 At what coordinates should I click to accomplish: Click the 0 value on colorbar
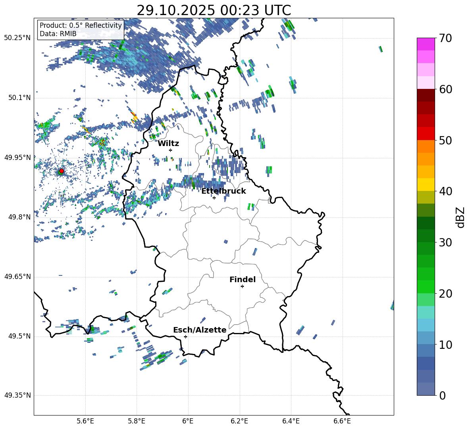442,395
